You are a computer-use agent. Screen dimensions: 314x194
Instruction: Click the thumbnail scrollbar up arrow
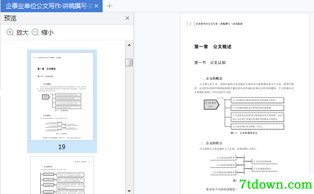(129, 45)
